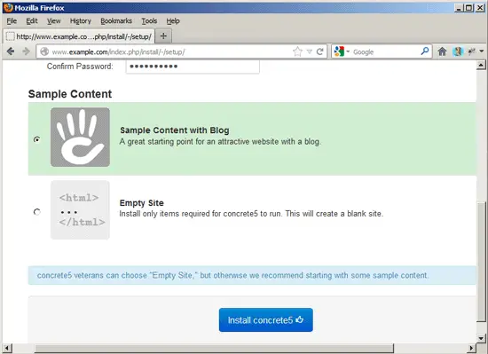The height and width of the screenshot is (354, 488).
Task: Click the Empty Site title text
Action: click(142, 203)
